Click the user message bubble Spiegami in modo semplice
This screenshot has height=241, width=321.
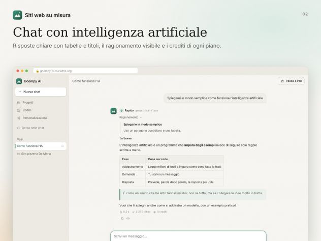tap(215, 98)
